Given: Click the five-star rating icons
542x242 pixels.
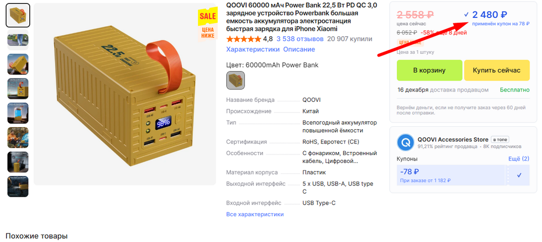Looking at the screenshot, I should 244,39.
